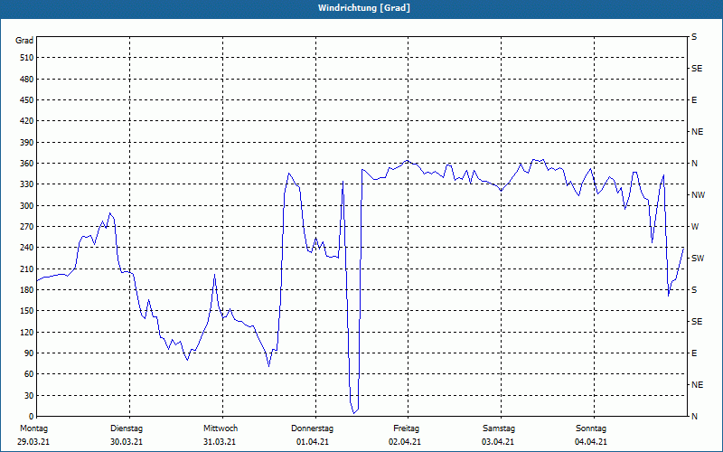
Task: Click the 420 value on left axis
Action: pos(27,121)
